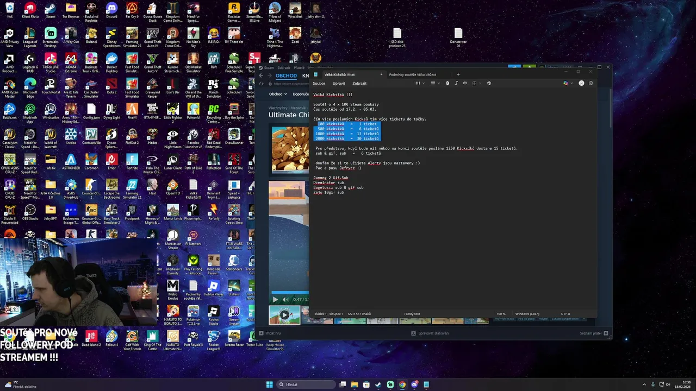Viewport: 696px width, 391px height.
Task: Seek in the Steam trailer progress bar
Action: (x=290, y=293)
